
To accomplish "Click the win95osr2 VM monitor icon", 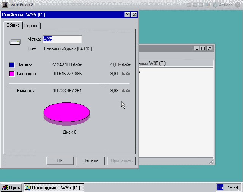I will 5,5.
